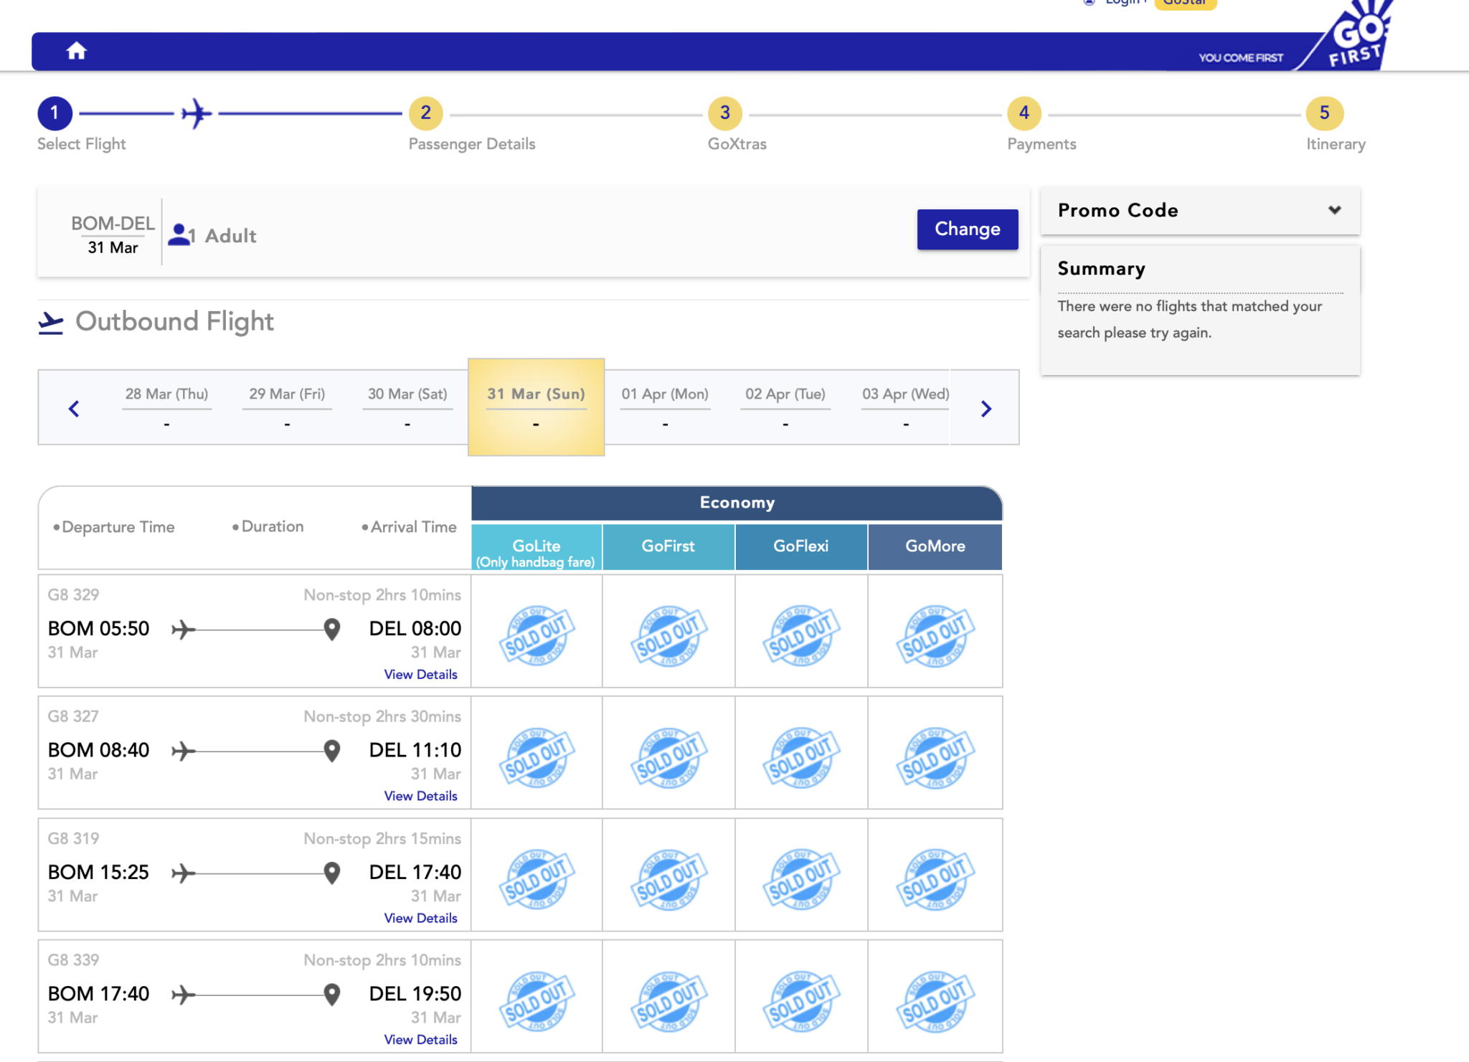Click the BOM-DEL route text
Screen dimensions: 1469x1062
point(113,224)
